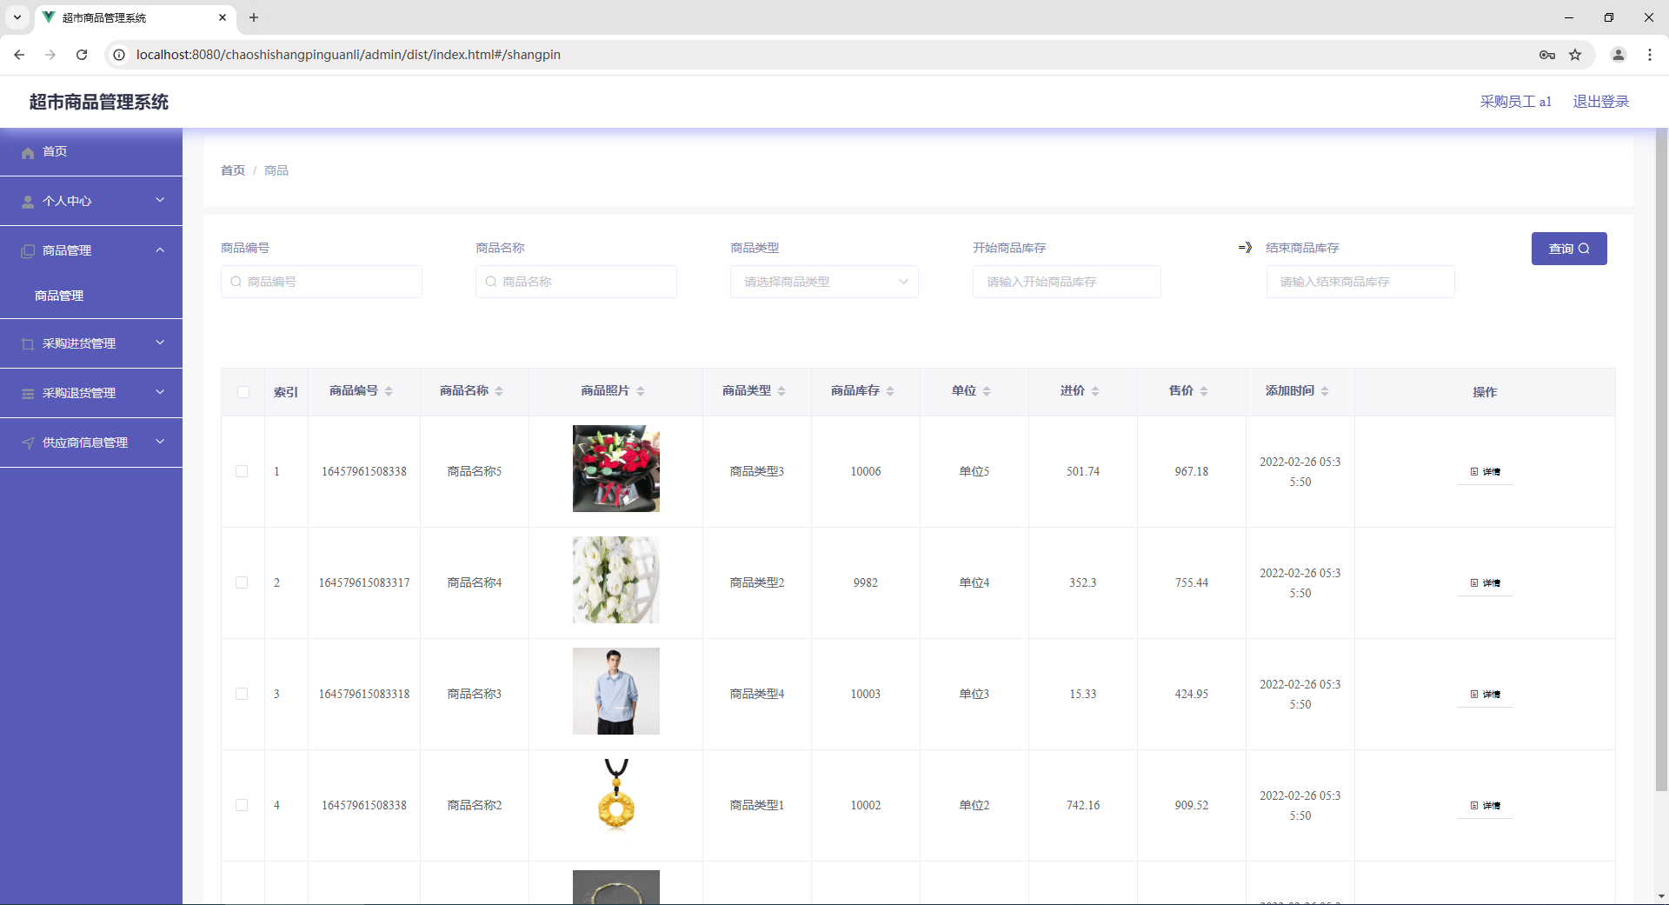This screenshot has height=905, width=1669.
Task: Click the 采购进货管理 sidebar icon
Action: [x=28, y=344]
